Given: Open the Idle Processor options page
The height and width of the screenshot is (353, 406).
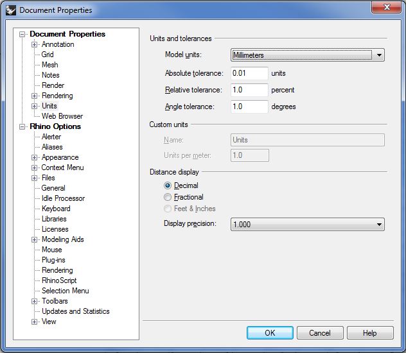Looking at the screenshot, I should (63, 198).
